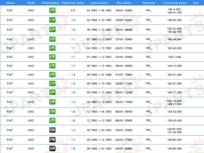This screenshot has width=204, height=153.
Task: Click ON diesel icon in 146 B1.000 row
Action: point(52,130)
